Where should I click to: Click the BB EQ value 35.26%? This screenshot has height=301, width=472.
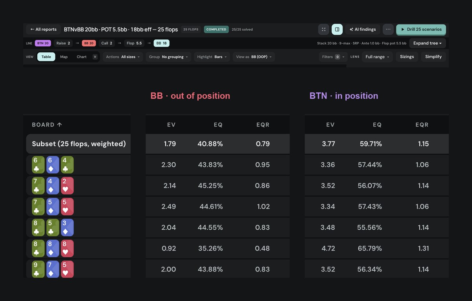tap(210, 248)
